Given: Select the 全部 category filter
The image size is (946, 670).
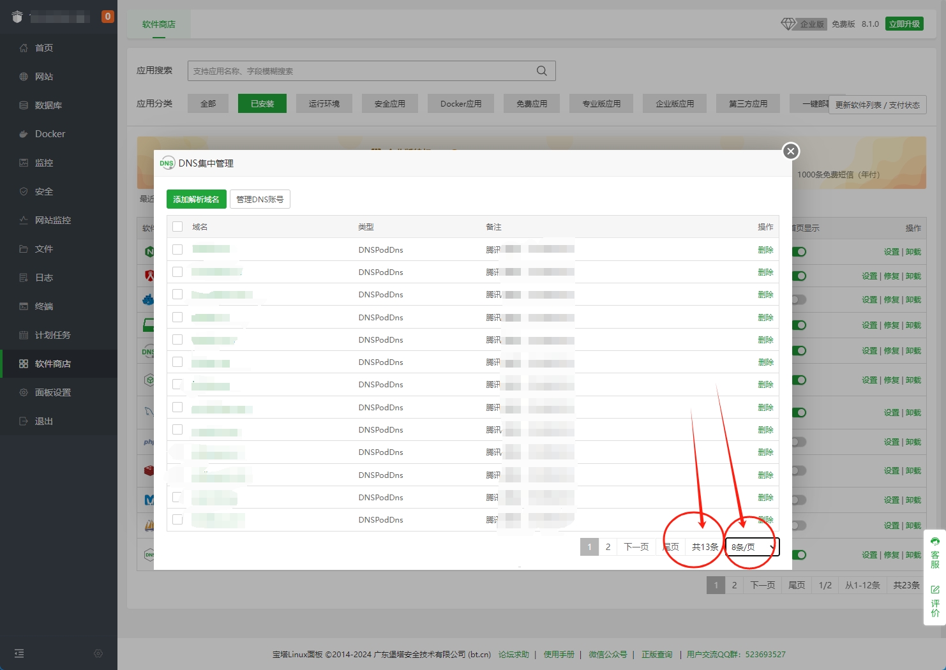Looking at the screenshot, I should 208,103.
